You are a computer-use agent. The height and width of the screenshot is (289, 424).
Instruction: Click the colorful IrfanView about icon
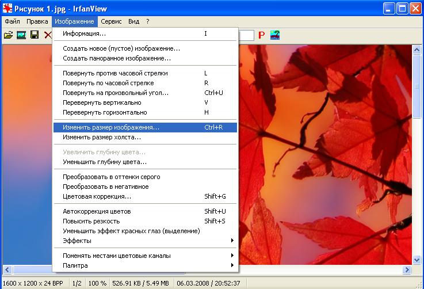pyautogui.click(x=275, y=35)
